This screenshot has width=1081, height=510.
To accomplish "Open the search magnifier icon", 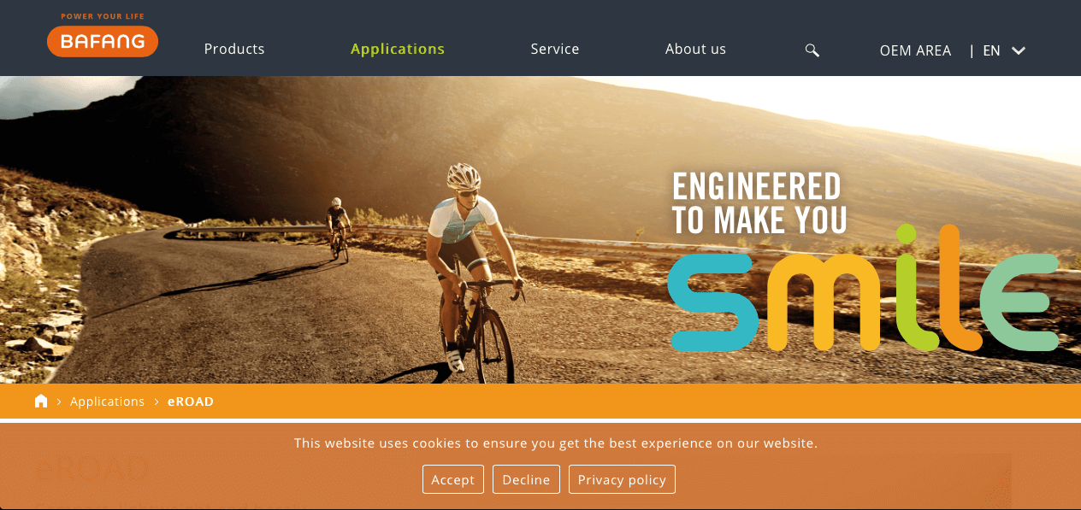I will (x=812, y=50).
